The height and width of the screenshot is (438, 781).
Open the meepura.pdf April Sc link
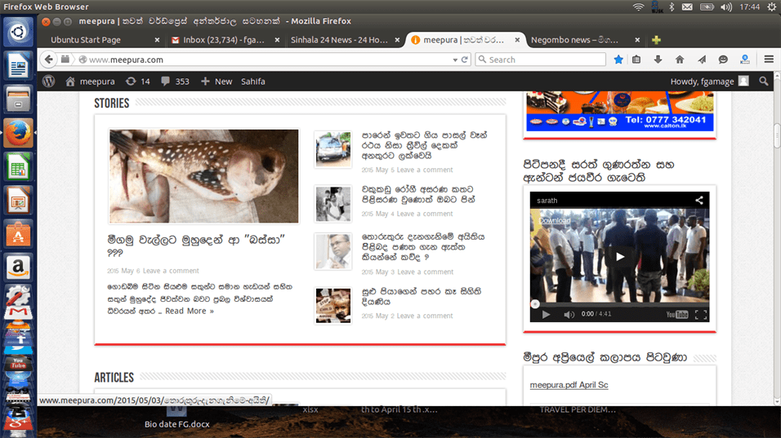click(569, 385)
